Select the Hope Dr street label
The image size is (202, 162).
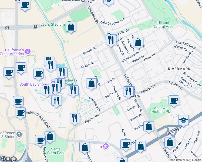click(149, 57)
